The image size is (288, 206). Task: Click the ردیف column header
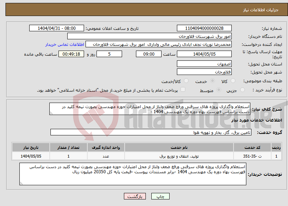(x=276, y=147)
